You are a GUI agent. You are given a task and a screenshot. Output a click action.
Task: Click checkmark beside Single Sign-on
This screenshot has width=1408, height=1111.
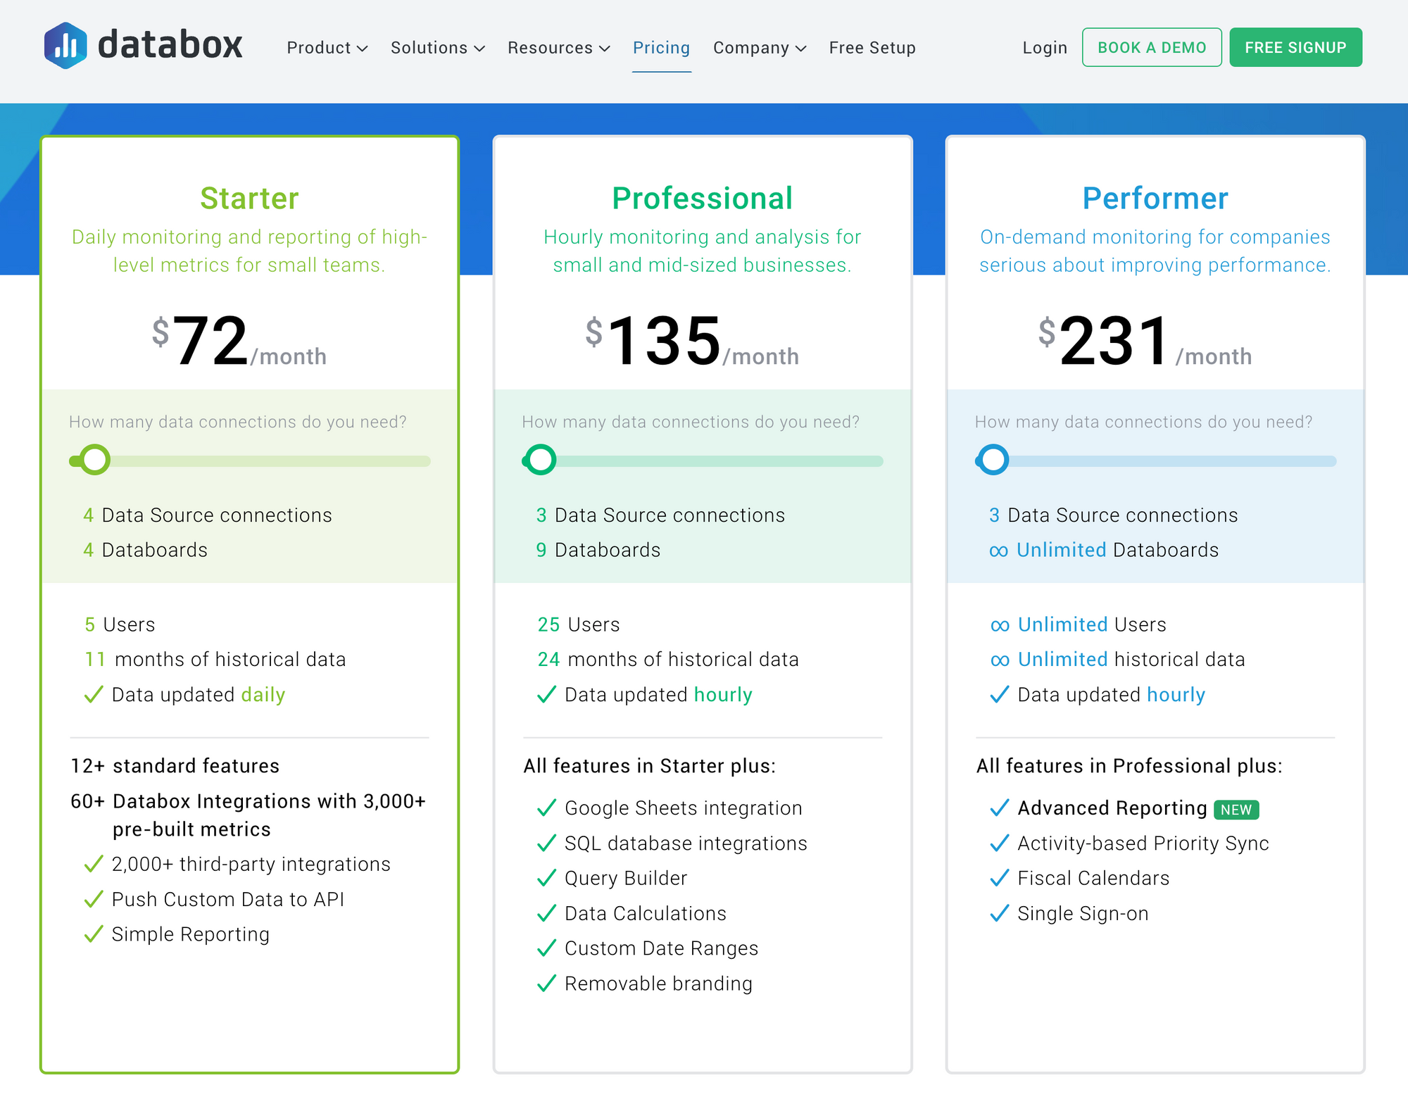[999, 913]
